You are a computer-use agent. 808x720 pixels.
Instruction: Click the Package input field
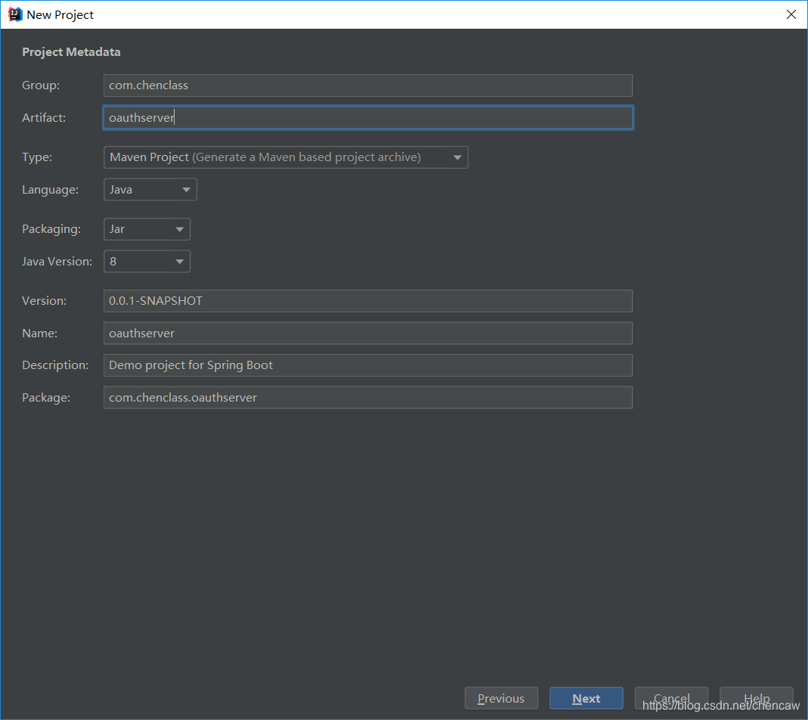coord(368,398)
